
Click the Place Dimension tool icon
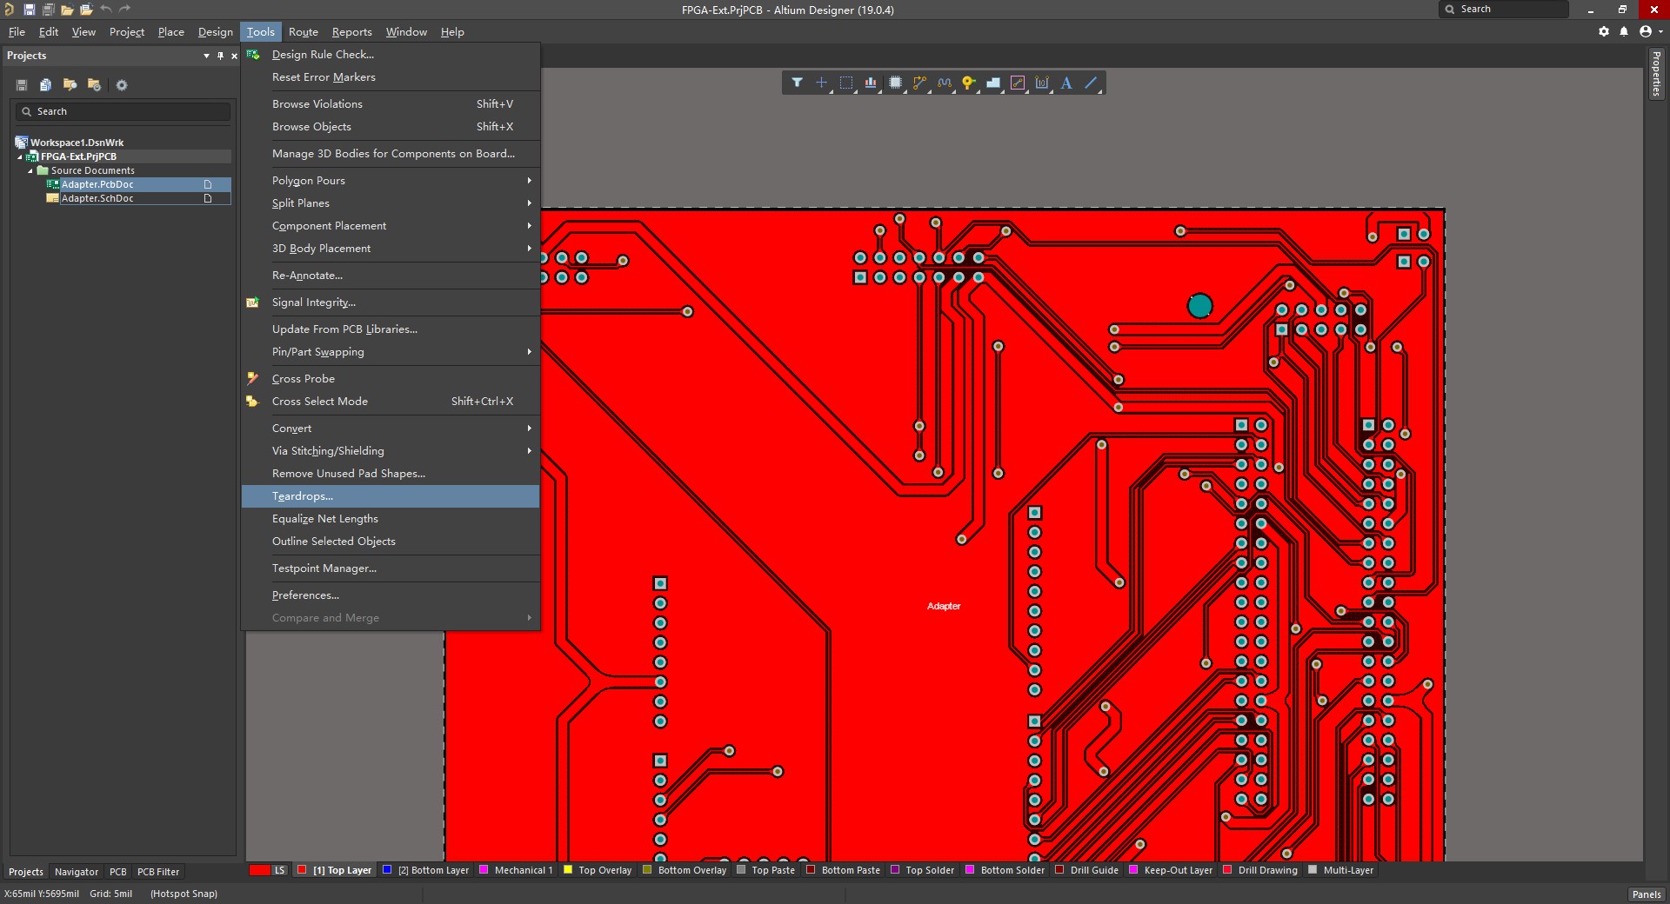click(x=1042, y=83)
